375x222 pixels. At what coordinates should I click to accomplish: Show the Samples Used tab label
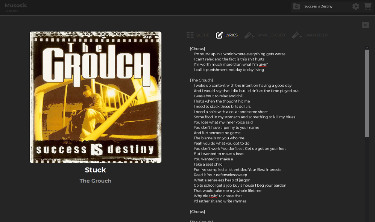270,35
